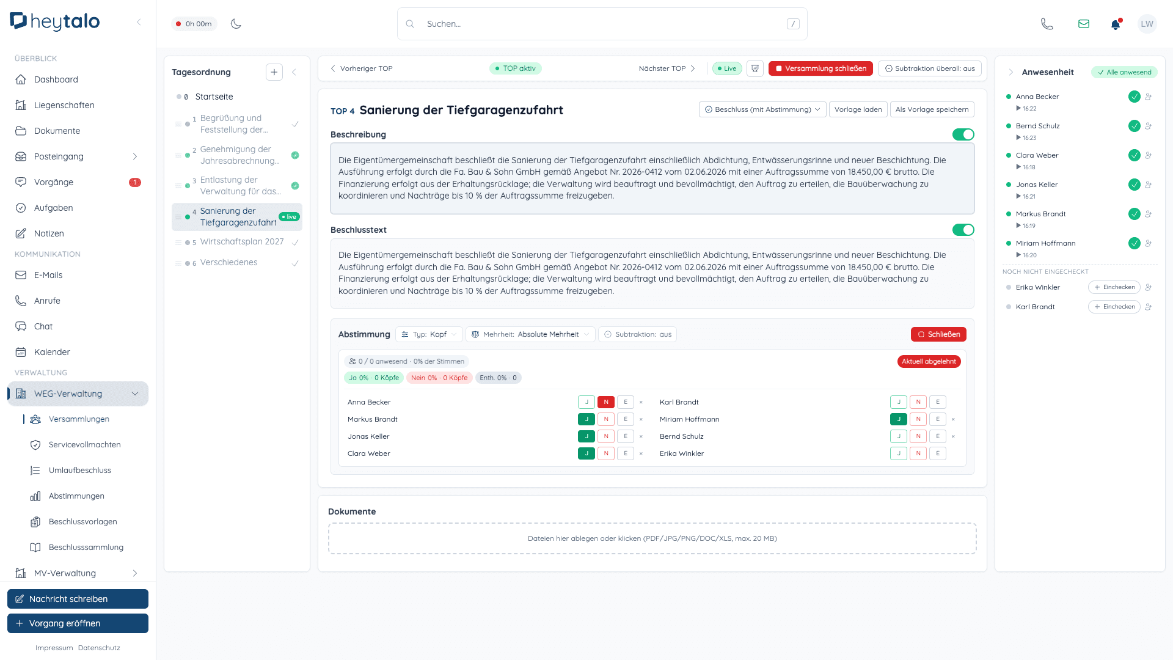Open presentation screen icon next to Live
Viewport: 1173px width, 660px height.
point(755,68)
